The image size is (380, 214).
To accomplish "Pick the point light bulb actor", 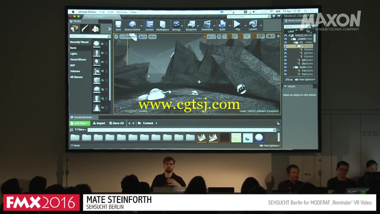I will (x=96, y=62).
